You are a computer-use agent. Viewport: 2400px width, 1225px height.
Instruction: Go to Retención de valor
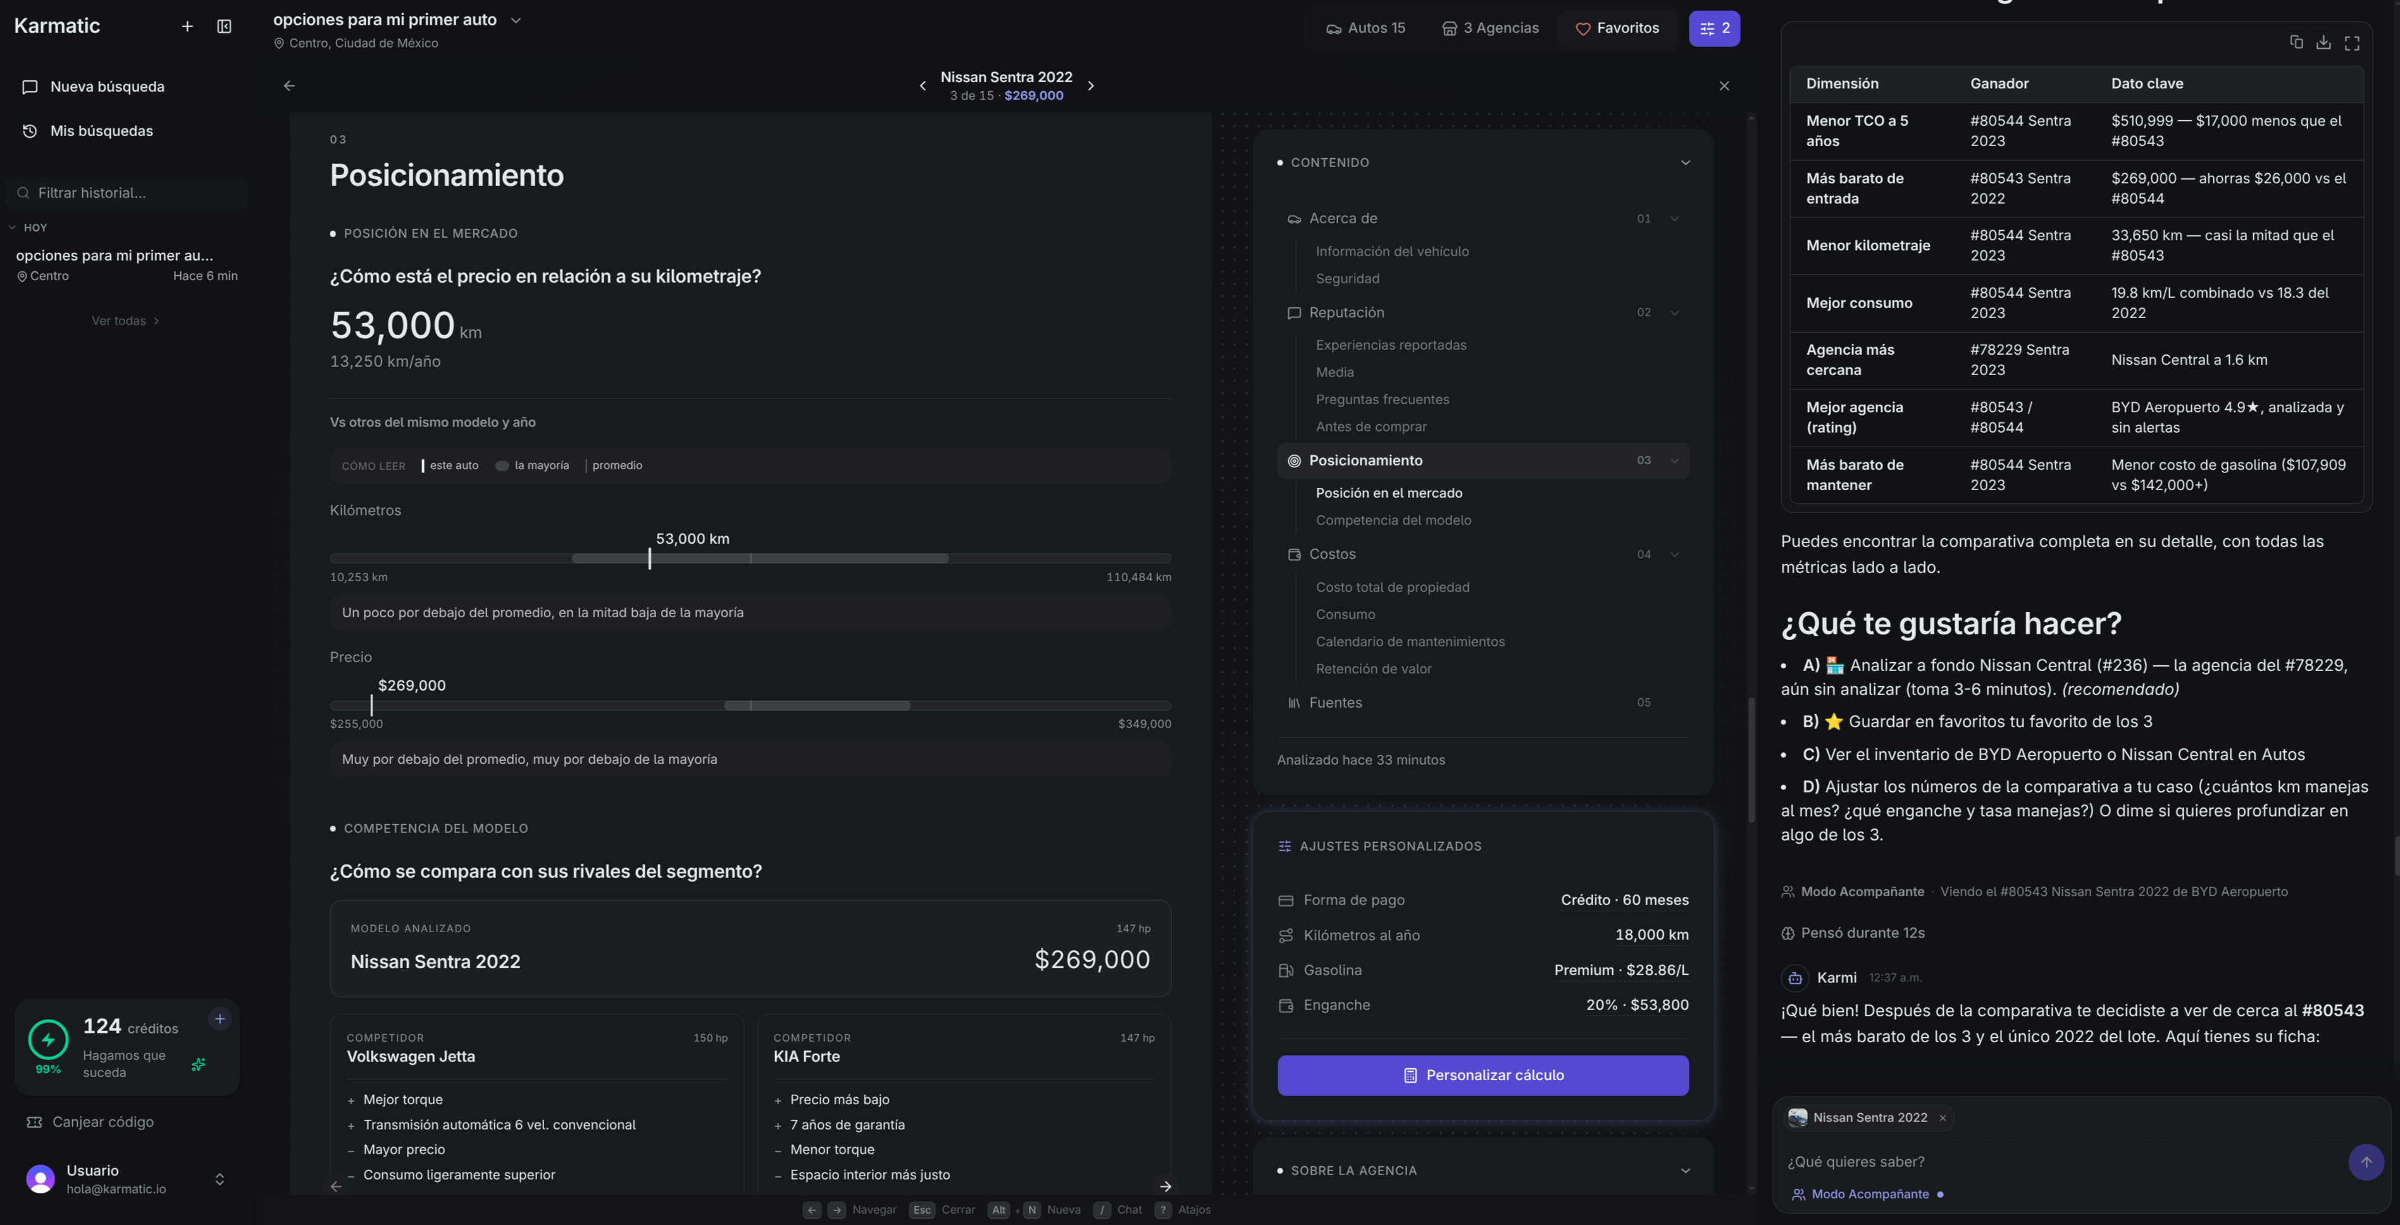click(x=1374, y=668)
